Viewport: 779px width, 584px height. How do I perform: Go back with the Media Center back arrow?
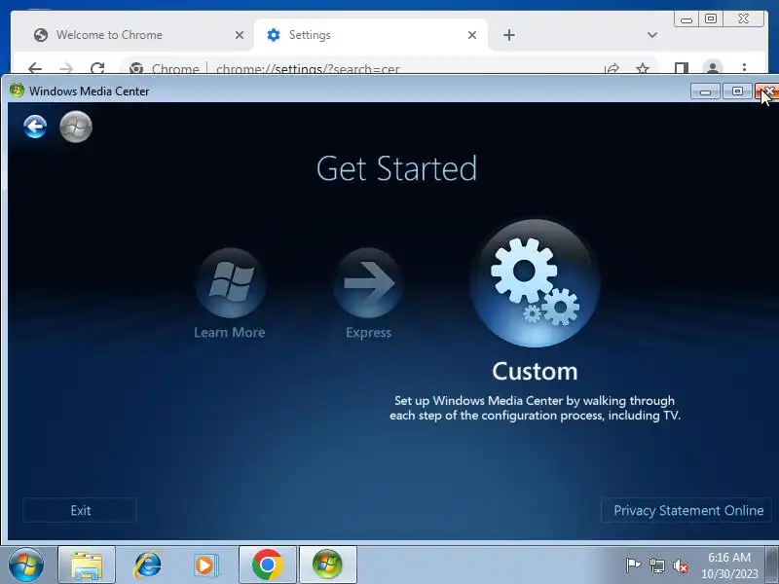(x=35, y=127)
